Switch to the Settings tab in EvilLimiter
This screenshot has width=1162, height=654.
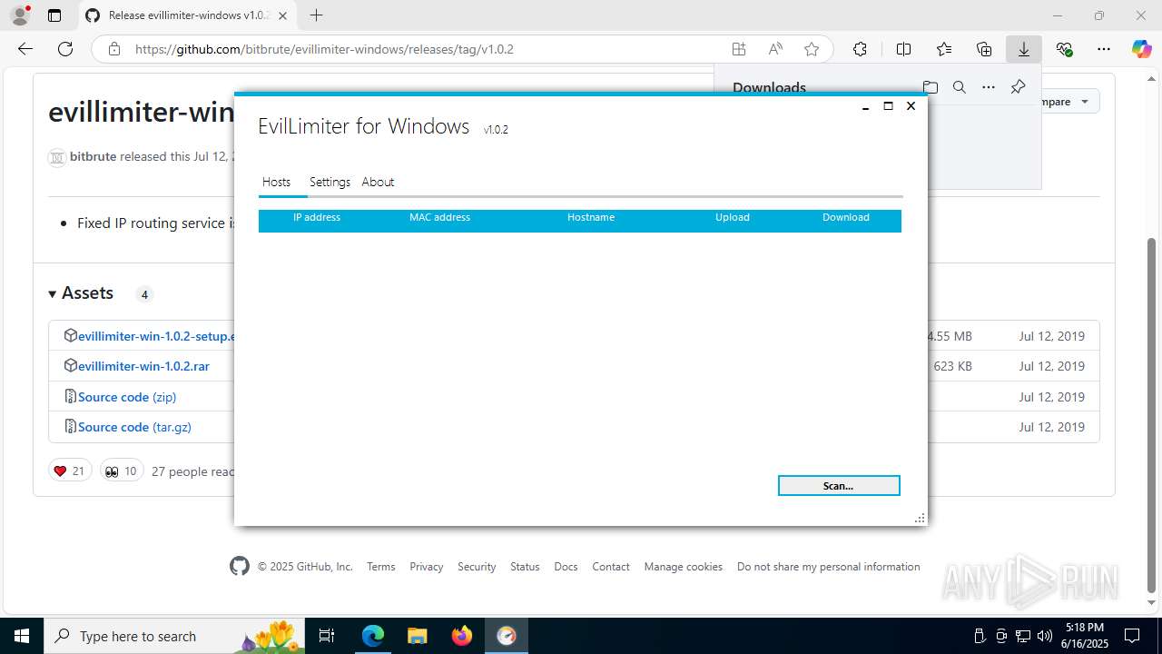pyautogui.click(x=330, y=182)
